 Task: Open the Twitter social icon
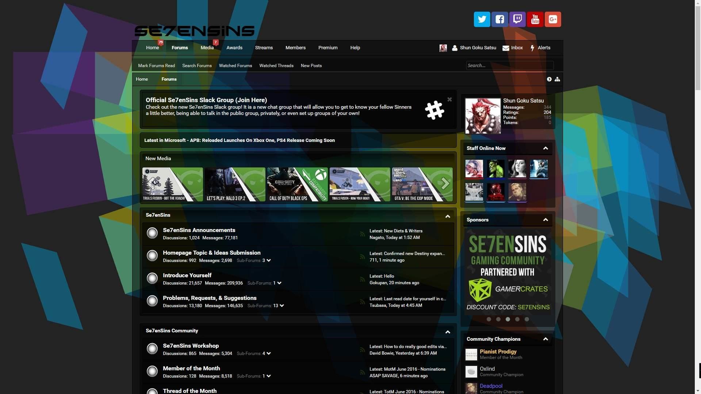tap(482, 19)
